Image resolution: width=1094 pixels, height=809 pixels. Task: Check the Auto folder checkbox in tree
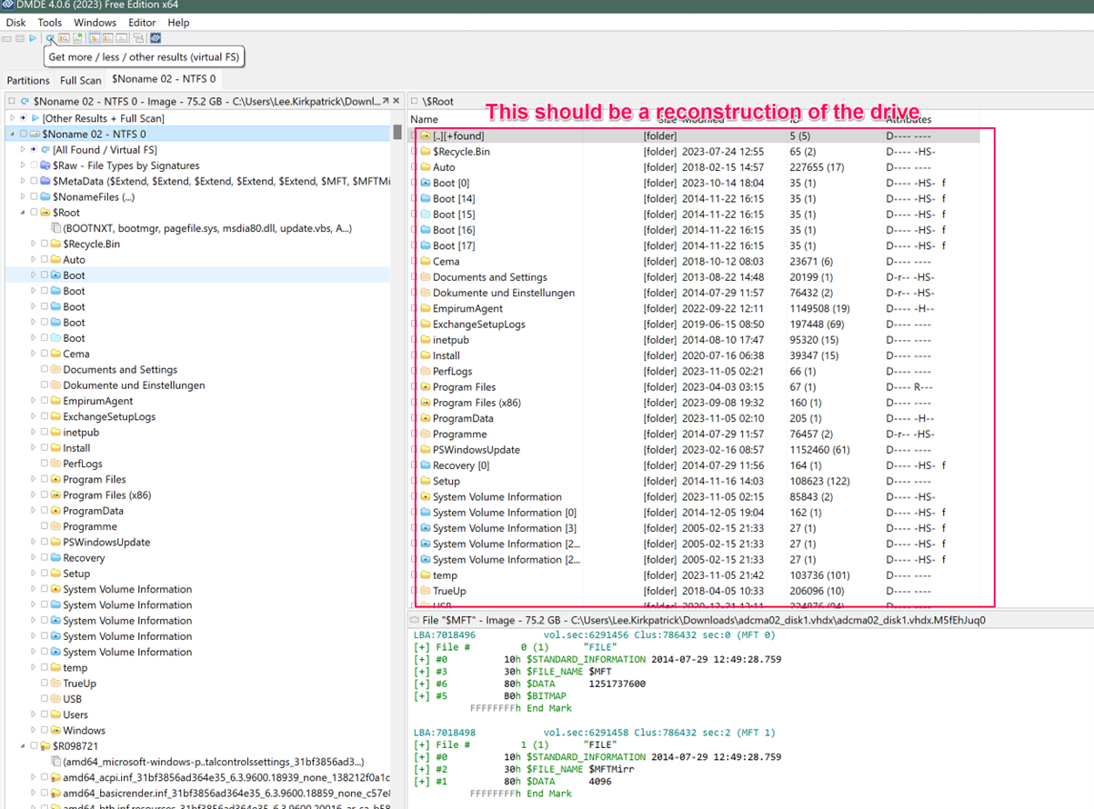[44, 260]
